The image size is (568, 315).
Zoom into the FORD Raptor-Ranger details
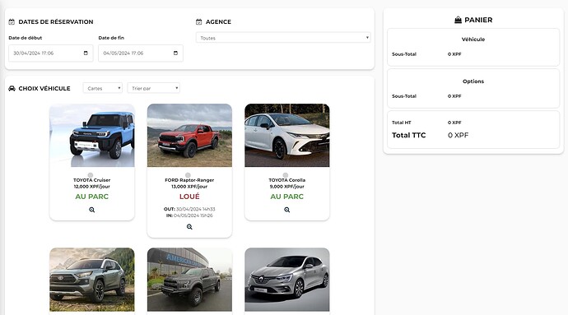[189, 227]
